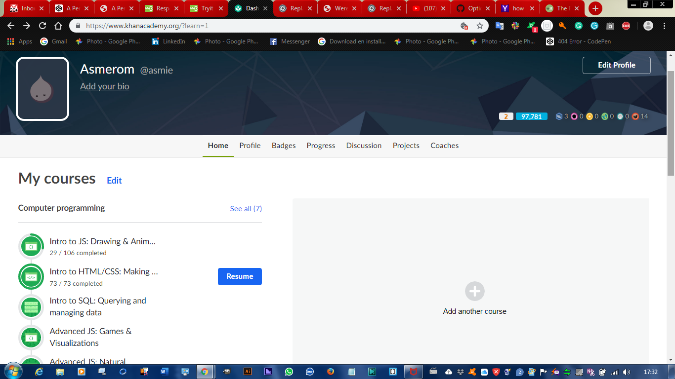Bookmark this page with the star icon
This screenshot has width=675, height=379.
(479, 26)
